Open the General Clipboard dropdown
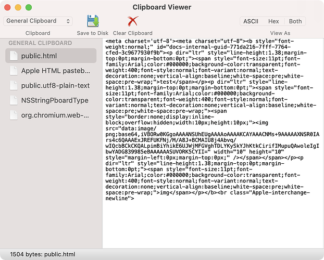The width and height of the screenshot is (324, 260). point(38,21)
